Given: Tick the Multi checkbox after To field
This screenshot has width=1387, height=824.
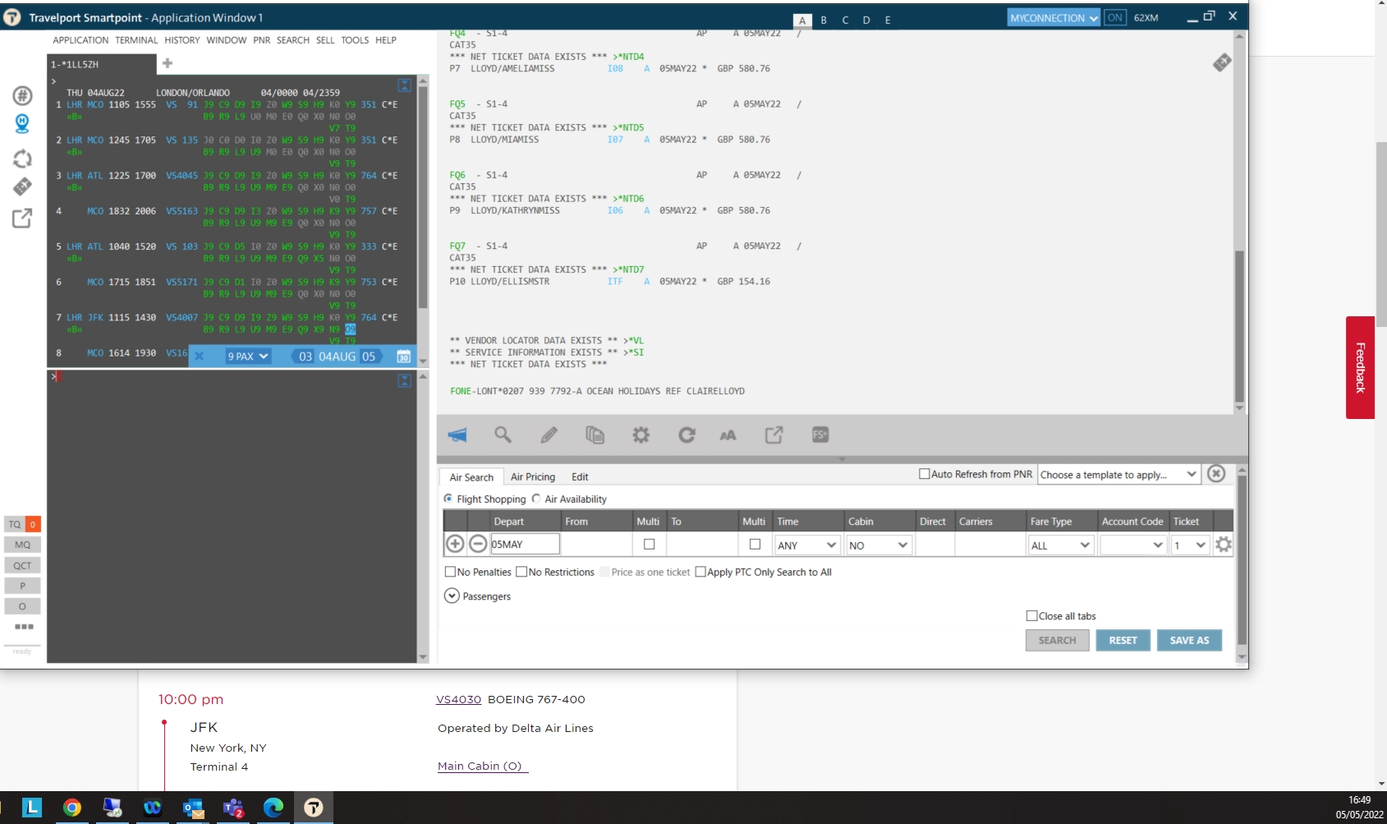Looking at the screenshot, I should point(755,544).
